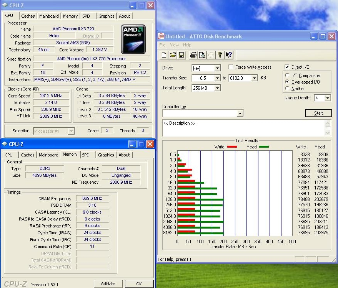The image size is (338, 288).
Task: Click the four-arrow move icon in ATTO toolbar
Action: (211, 55)
